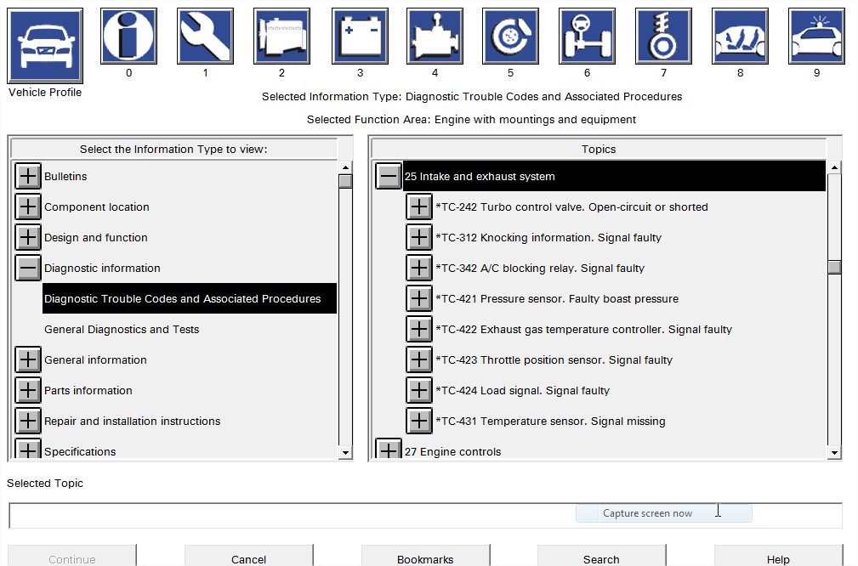The width and height of the screenshot is (858, 566).
Task: Expand Repair and installation instructions node
Action: [28, 421]
